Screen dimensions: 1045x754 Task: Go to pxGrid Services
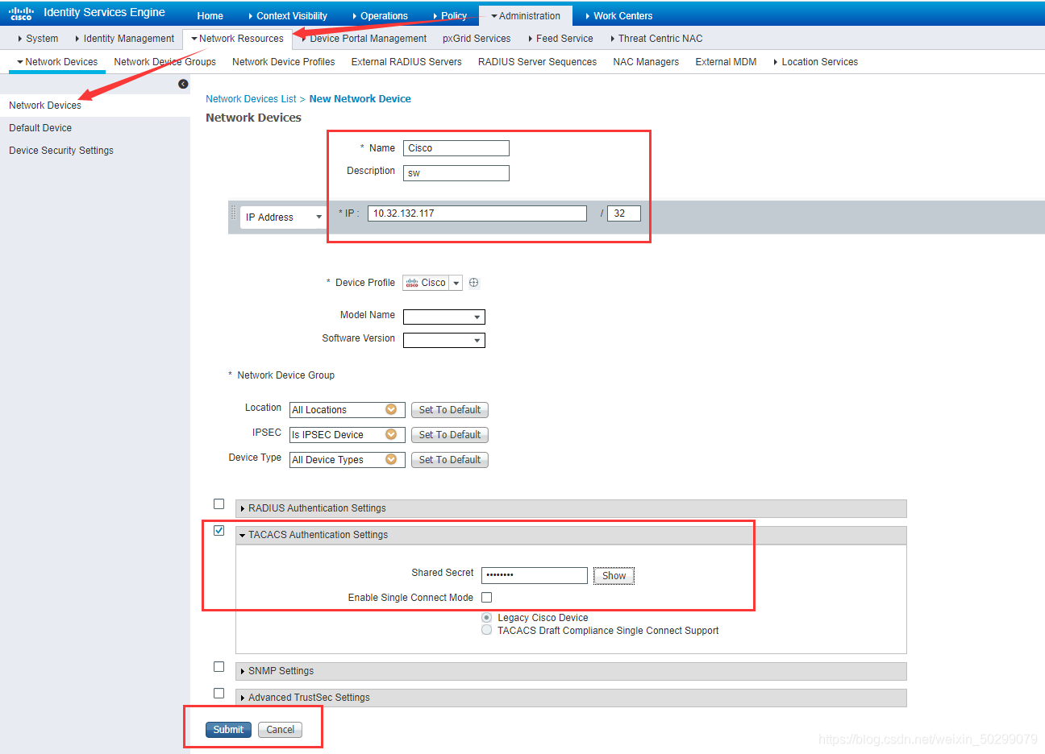point(477,39)
